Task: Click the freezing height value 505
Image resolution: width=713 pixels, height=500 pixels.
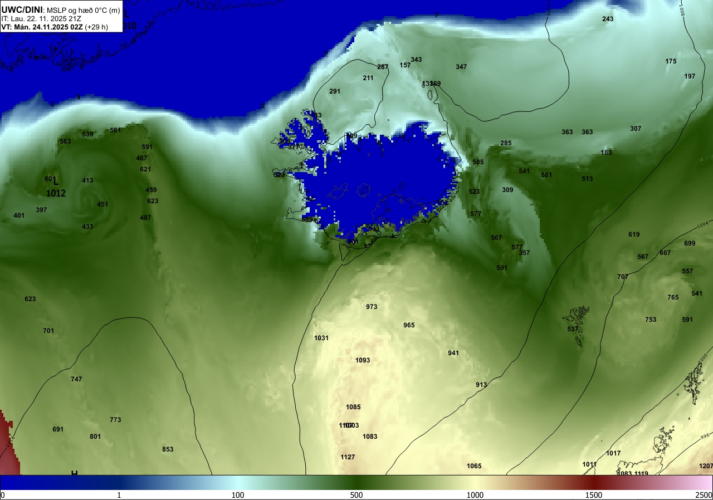Action: (478, 162)
